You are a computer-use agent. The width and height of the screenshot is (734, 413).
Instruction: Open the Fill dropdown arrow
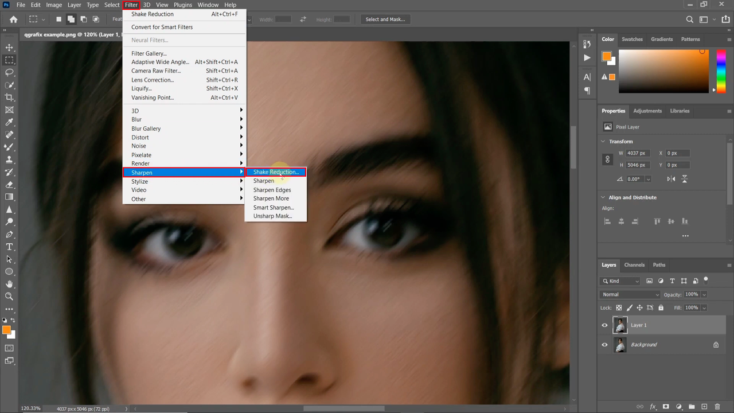(704, 308)
